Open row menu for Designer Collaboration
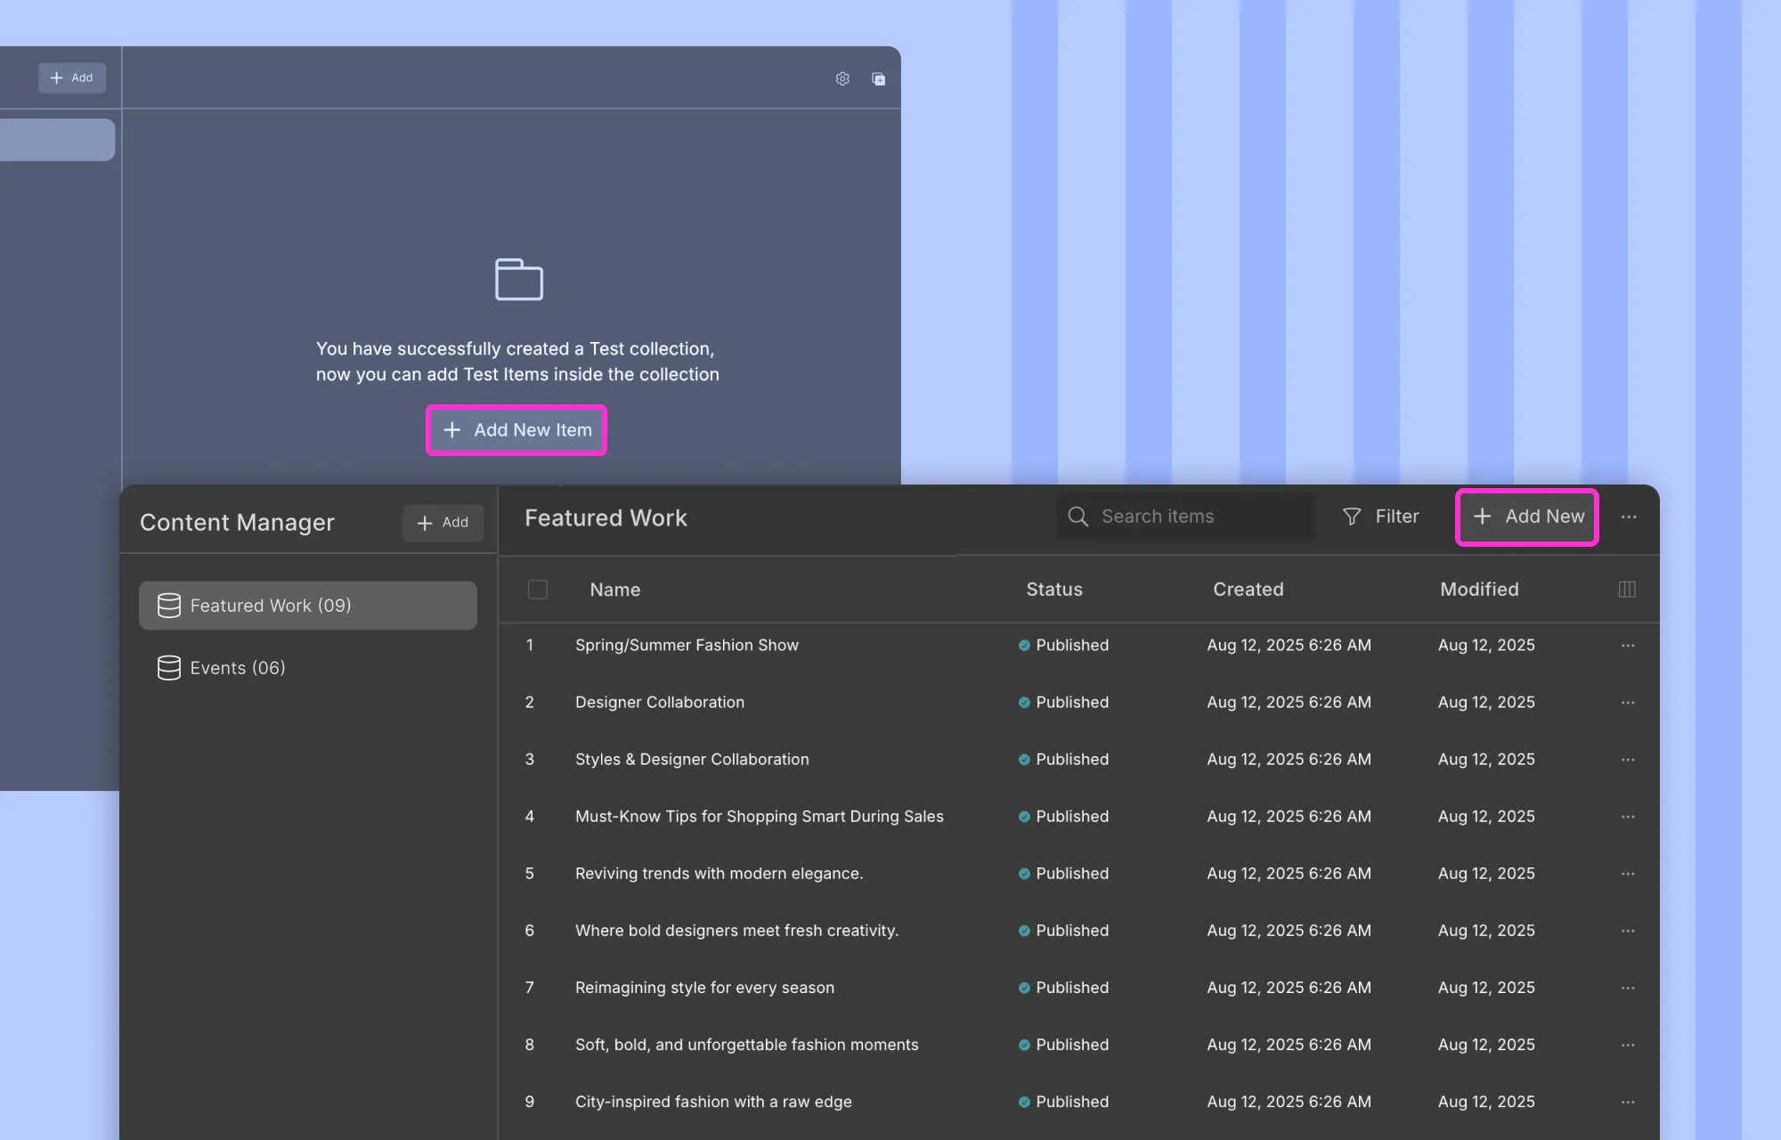 click(1628, 702)
